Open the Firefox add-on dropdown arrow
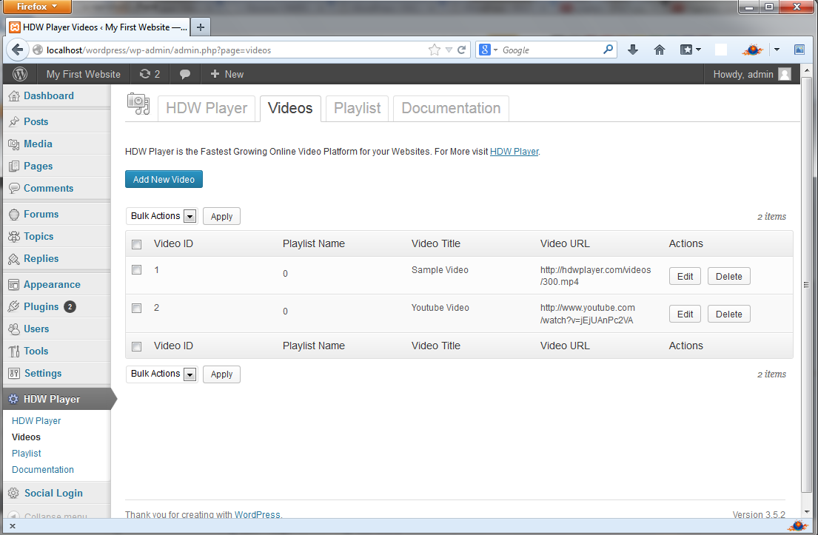Screen dimensions: 818x535 coord(777,50)
